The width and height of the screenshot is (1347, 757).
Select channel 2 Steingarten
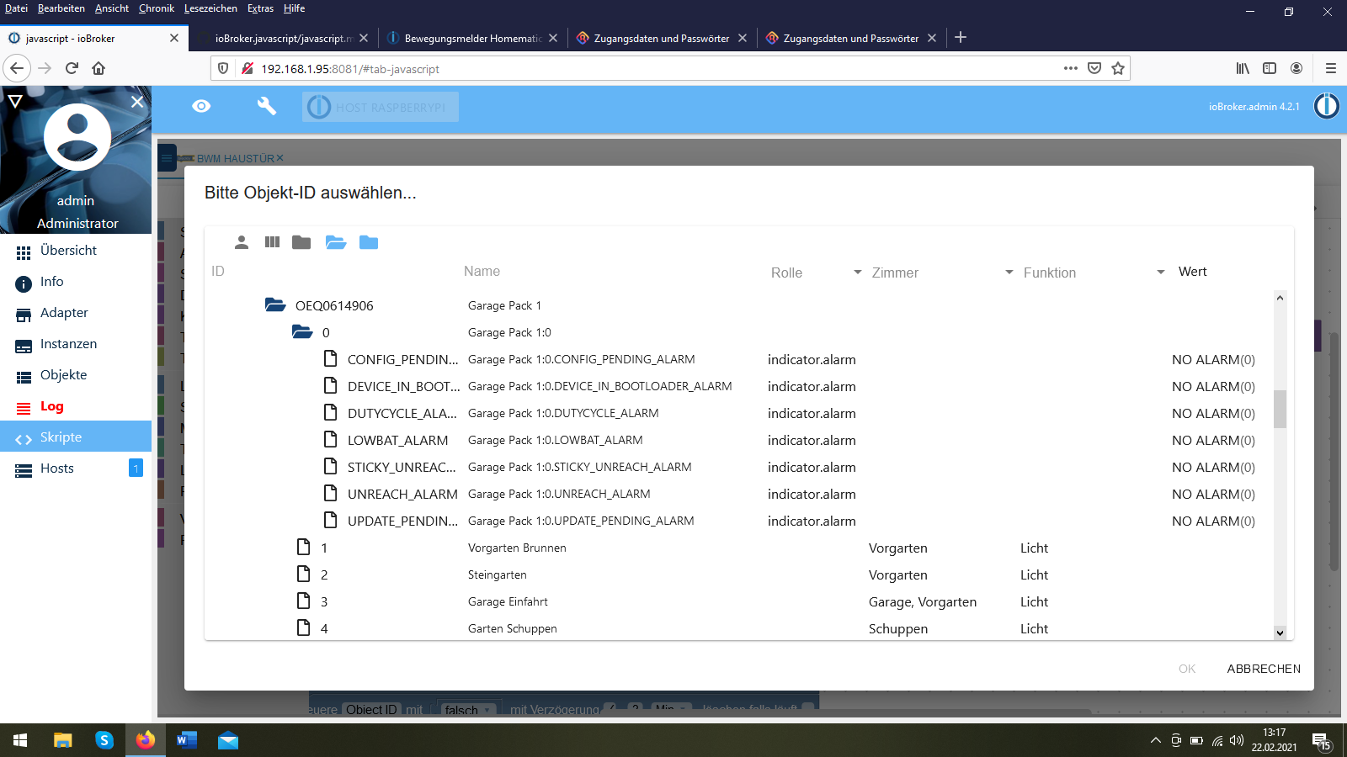point(741,574)
